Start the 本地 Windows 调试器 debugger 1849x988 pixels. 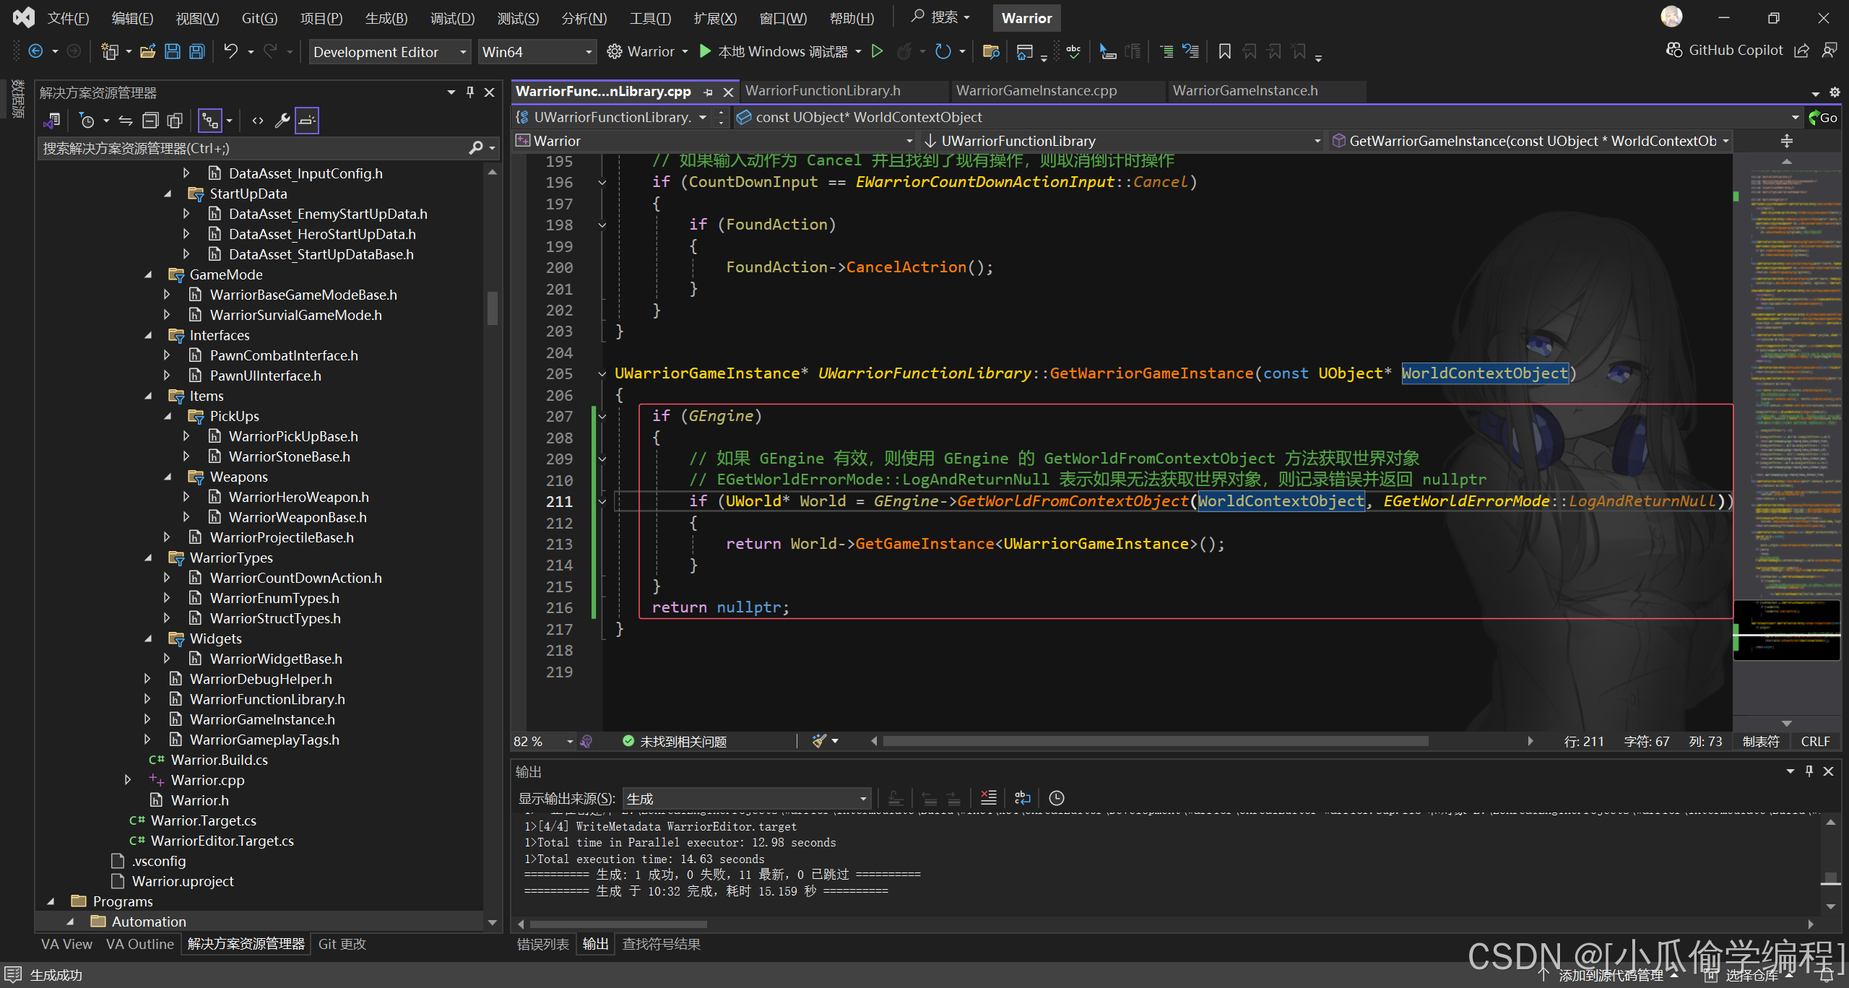coord(774,51)
